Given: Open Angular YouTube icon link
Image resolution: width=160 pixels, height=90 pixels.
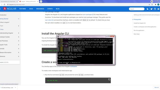Looking at the screenshot, I should coord(158,9).
